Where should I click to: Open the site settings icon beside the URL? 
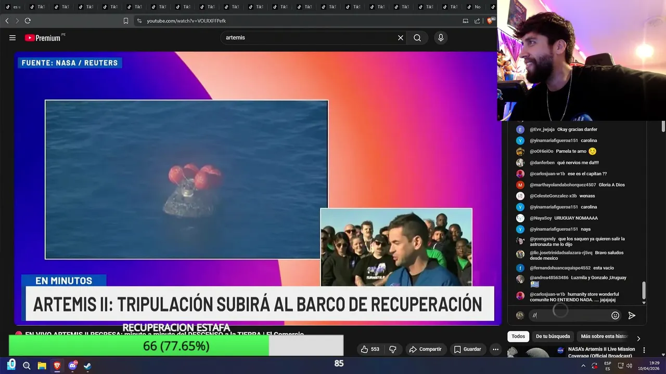point(139,21)
